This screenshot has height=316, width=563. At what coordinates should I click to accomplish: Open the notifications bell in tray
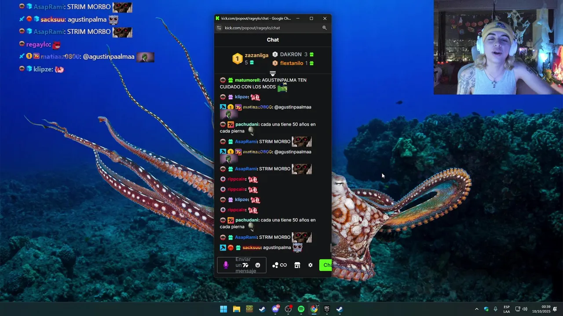click(x=556, y=309)
